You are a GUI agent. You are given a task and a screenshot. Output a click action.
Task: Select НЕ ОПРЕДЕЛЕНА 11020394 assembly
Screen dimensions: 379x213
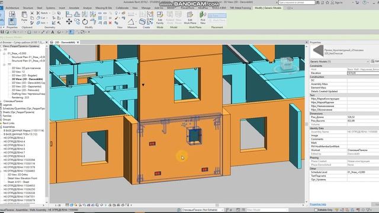tap(19, 160)
